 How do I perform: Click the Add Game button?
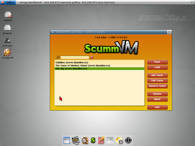point(157,75)
